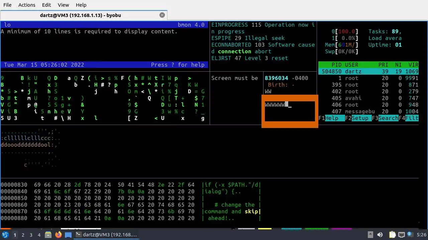Click the F4 Filter entry in htop
Image resolution: width=428 pixels, height=240 pixels.
pyautogui.click(x=408, y=118)
